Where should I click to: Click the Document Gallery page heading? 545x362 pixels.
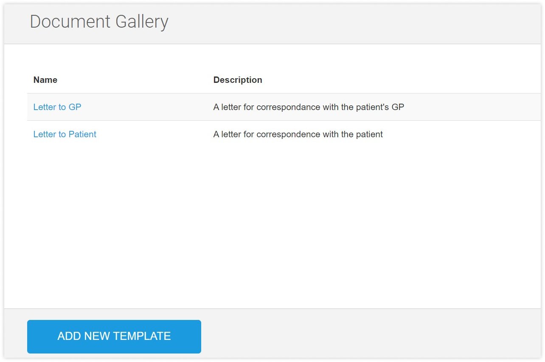[x=99, y=22]
